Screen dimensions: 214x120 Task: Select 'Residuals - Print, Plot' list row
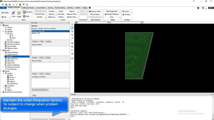(50, 31)
